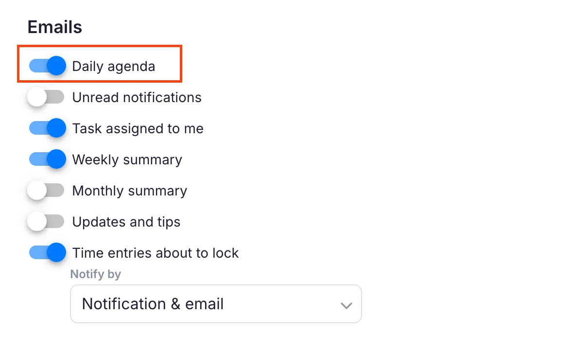Click the 'Emails' section heading
The image size is (588, 352).
(54, 27)
